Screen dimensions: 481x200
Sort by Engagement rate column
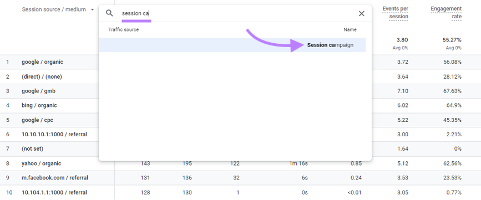coord(445,13)
